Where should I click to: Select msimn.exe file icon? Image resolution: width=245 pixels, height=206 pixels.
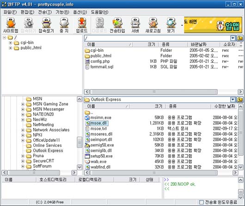[87, 118]
